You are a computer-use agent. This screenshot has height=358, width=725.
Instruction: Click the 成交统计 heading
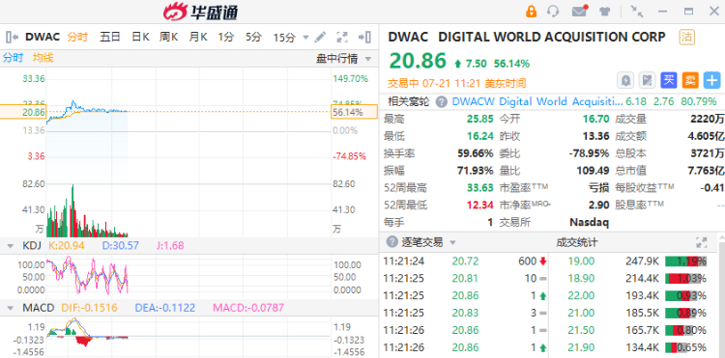(x=576, y=242)
